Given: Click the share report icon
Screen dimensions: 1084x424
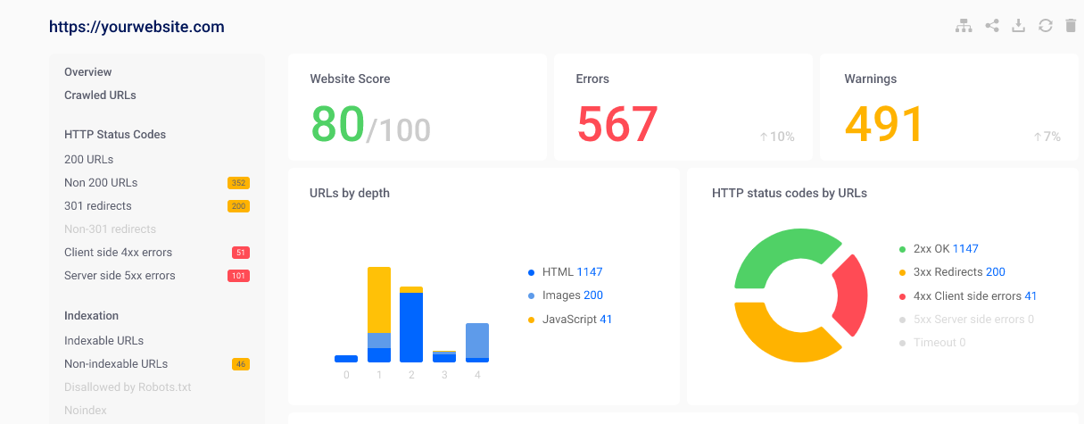Looking at the screenshot, I should [991, 26].
